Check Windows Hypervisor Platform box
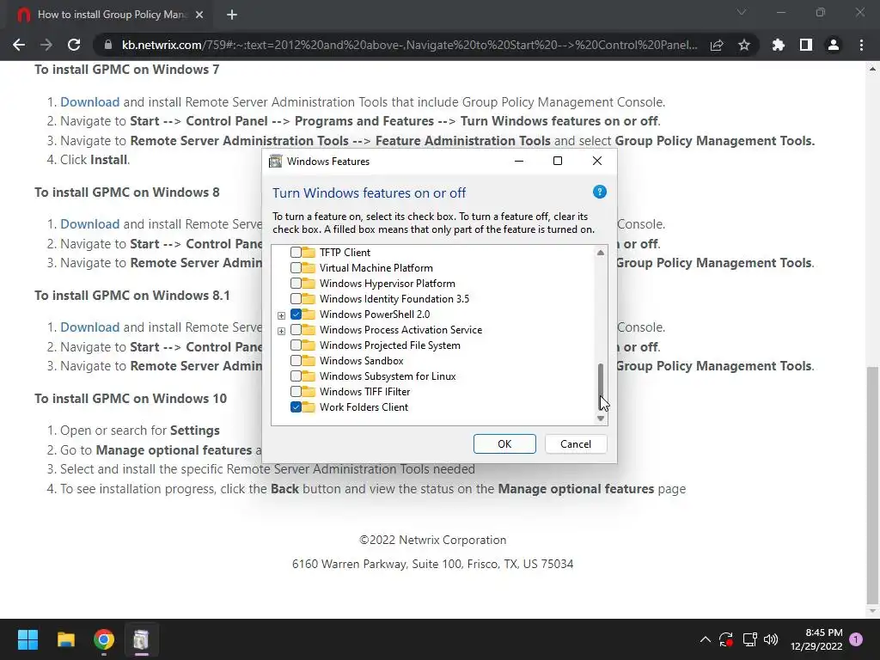 click(296, 284)
